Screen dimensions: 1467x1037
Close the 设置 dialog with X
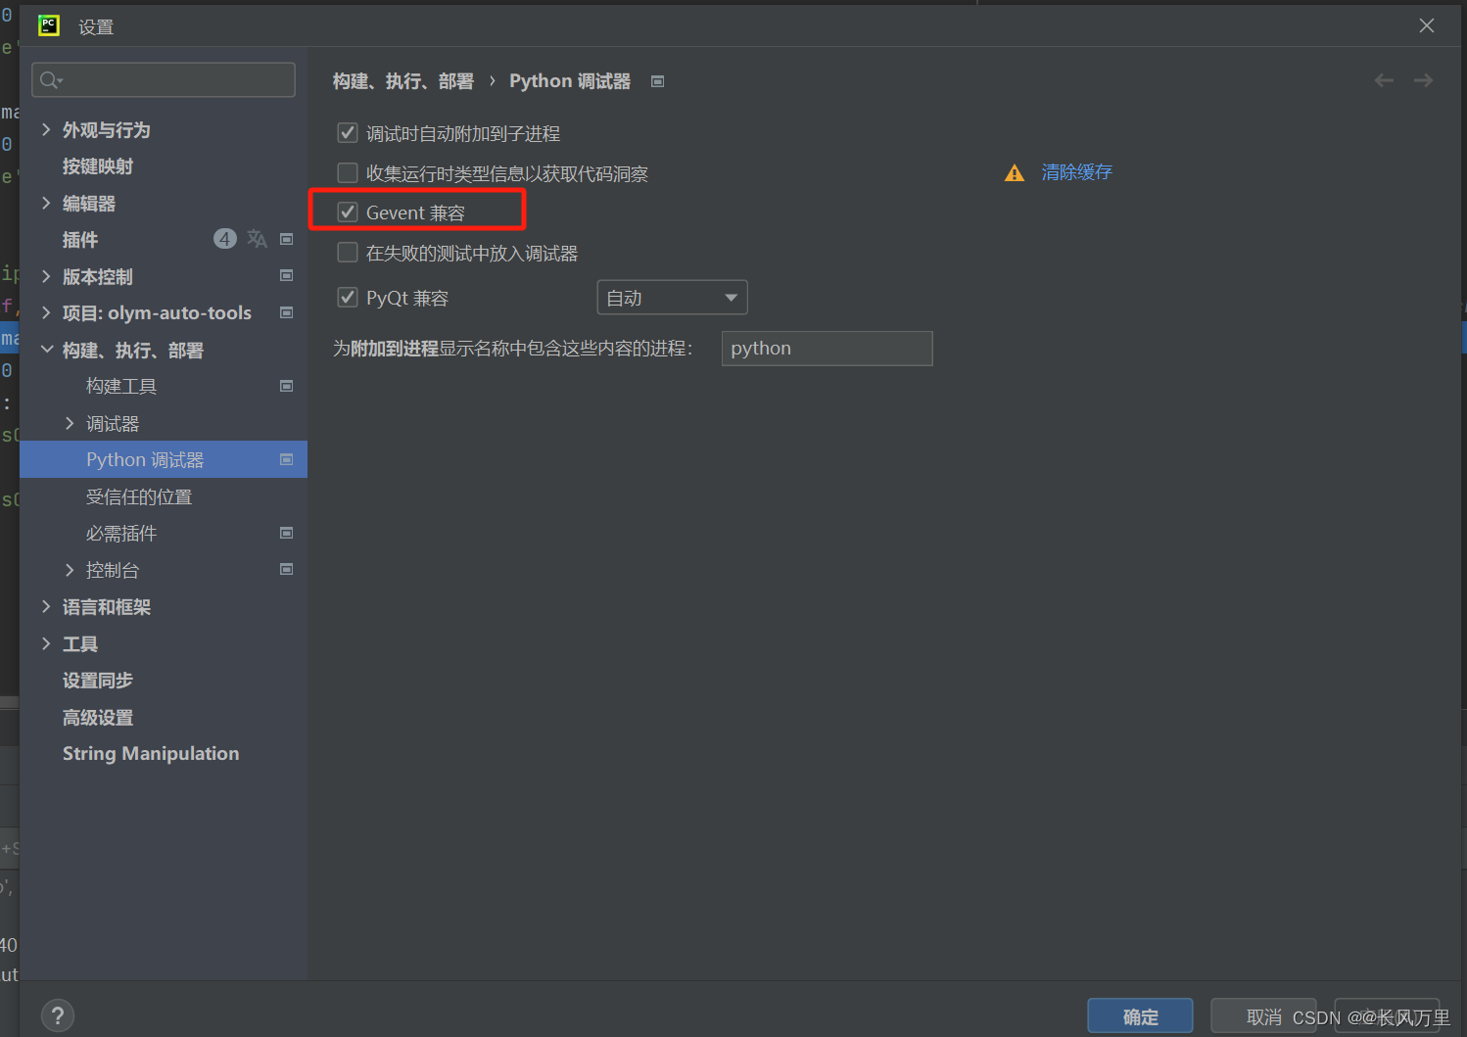(x=1427, y=25)
